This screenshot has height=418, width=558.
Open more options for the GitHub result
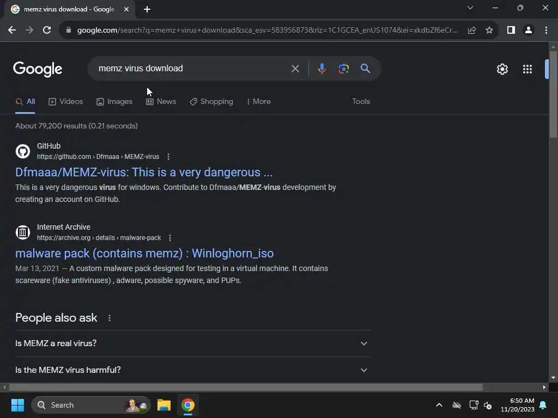pos(168,157)
